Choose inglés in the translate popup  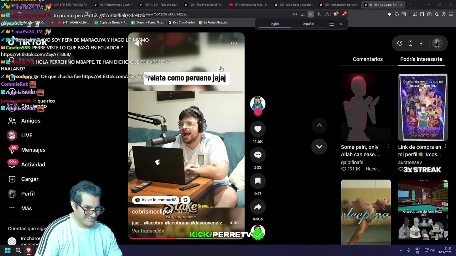tap(275, 24)
